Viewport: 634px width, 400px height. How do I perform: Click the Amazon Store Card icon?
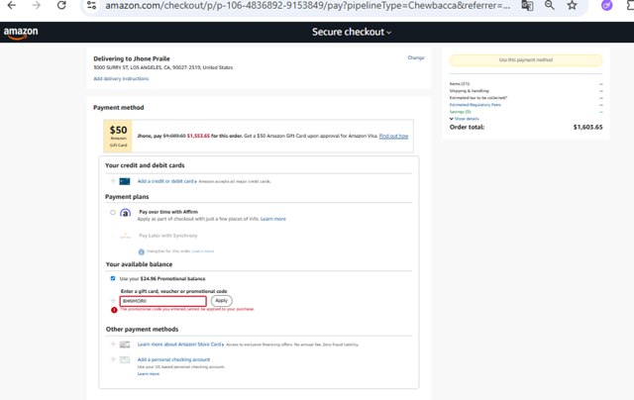click(125, 345)
